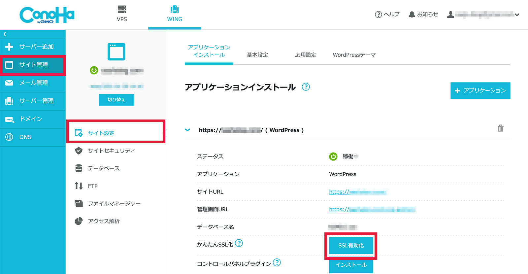Click the server icon beside サーバー管理

(9, 101)
